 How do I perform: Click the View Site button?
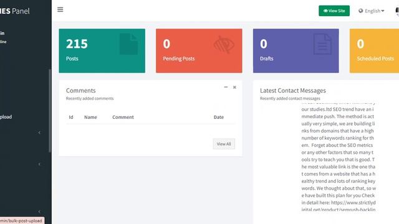pos(334,11)
